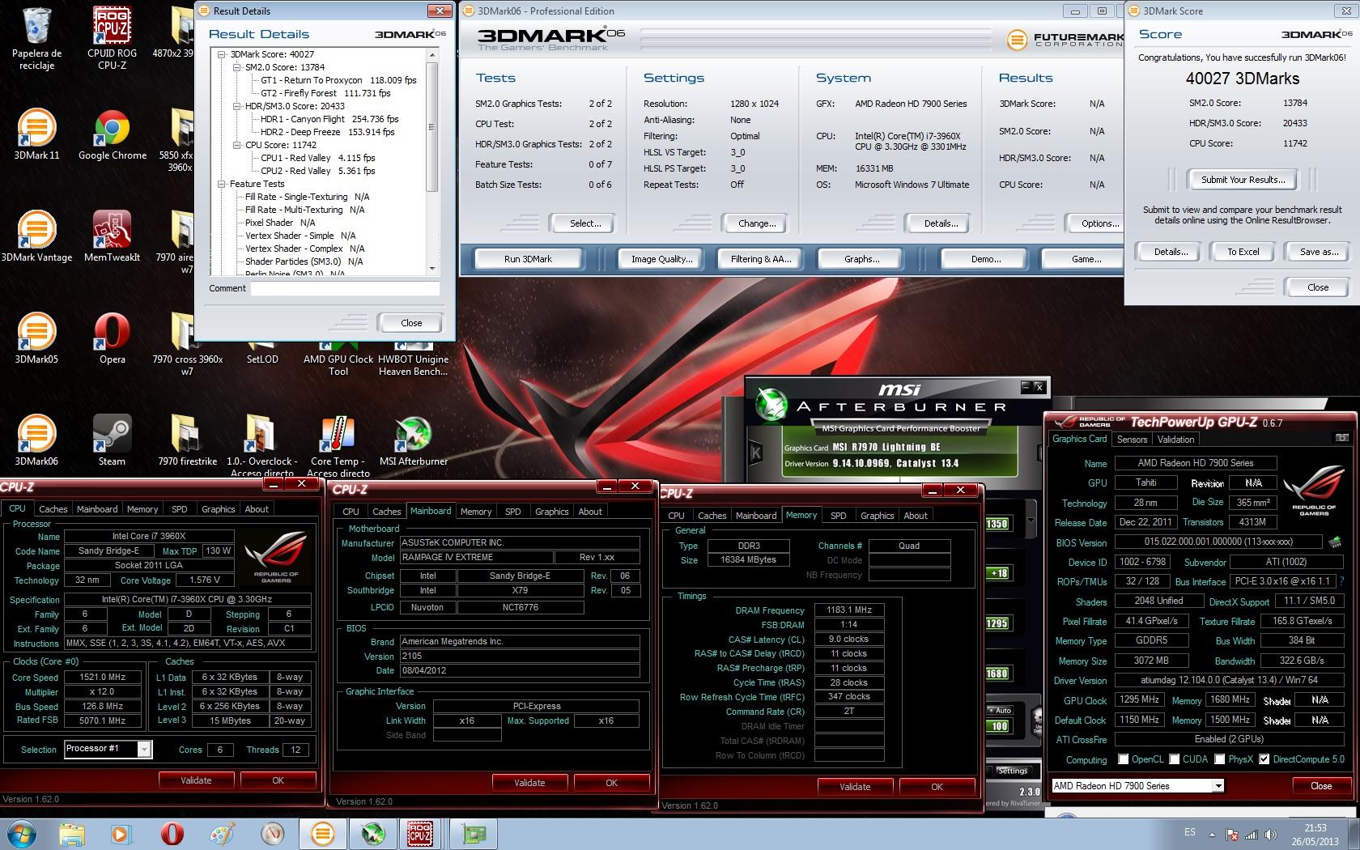Click Run 3DMark button
The width and height of the screenshot is (1360, 850).
click(528, 259)
